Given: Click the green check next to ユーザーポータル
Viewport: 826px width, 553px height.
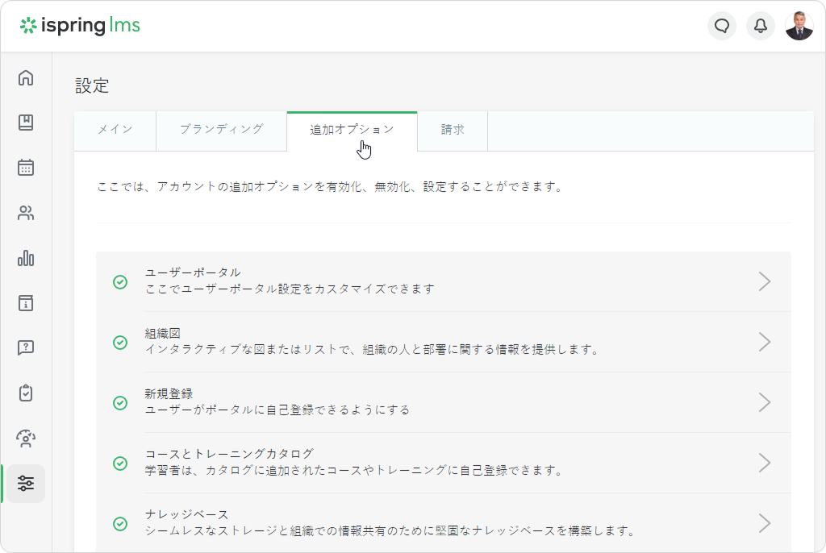Looking at the screenshot, I should click(x=120, y=282).
